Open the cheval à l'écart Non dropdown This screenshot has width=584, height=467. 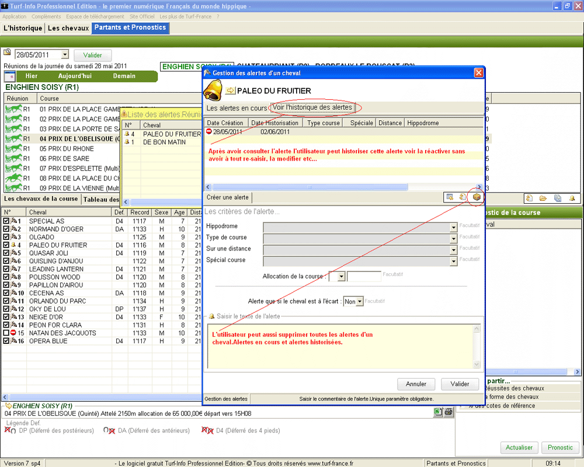(360, 301)
